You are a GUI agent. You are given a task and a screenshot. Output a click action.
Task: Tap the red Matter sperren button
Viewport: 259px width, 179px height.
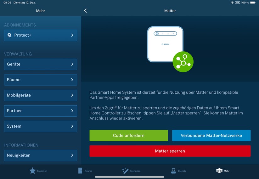(x=170, y=151)
